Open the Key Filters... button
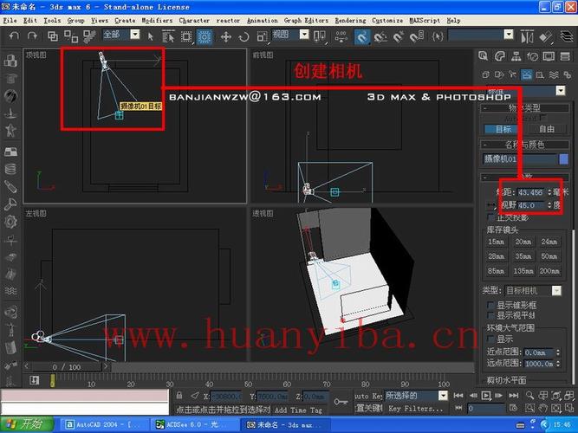Viewport: 578px width, 433px height. 415,409
